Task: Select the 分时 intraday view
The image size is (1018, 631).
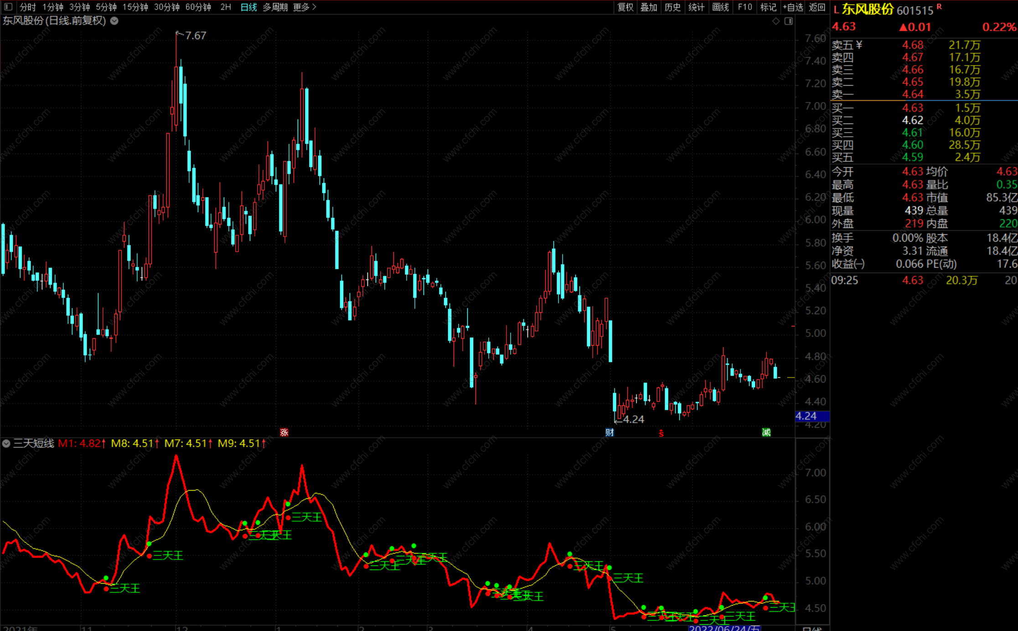Action: (28, 7)
